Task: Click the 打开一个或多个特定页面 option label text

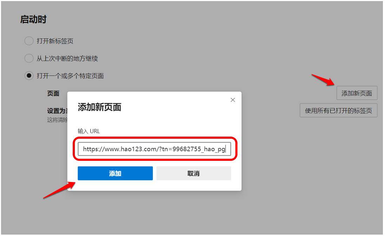Action: coord(70,76)
